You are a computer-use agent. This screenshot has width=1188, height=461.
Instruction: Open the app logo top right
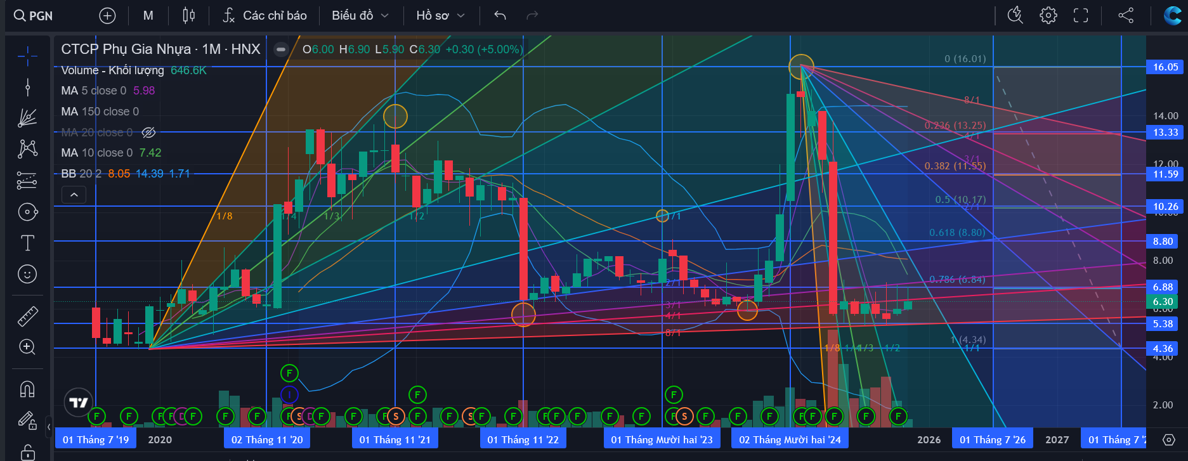point(1172,16)
